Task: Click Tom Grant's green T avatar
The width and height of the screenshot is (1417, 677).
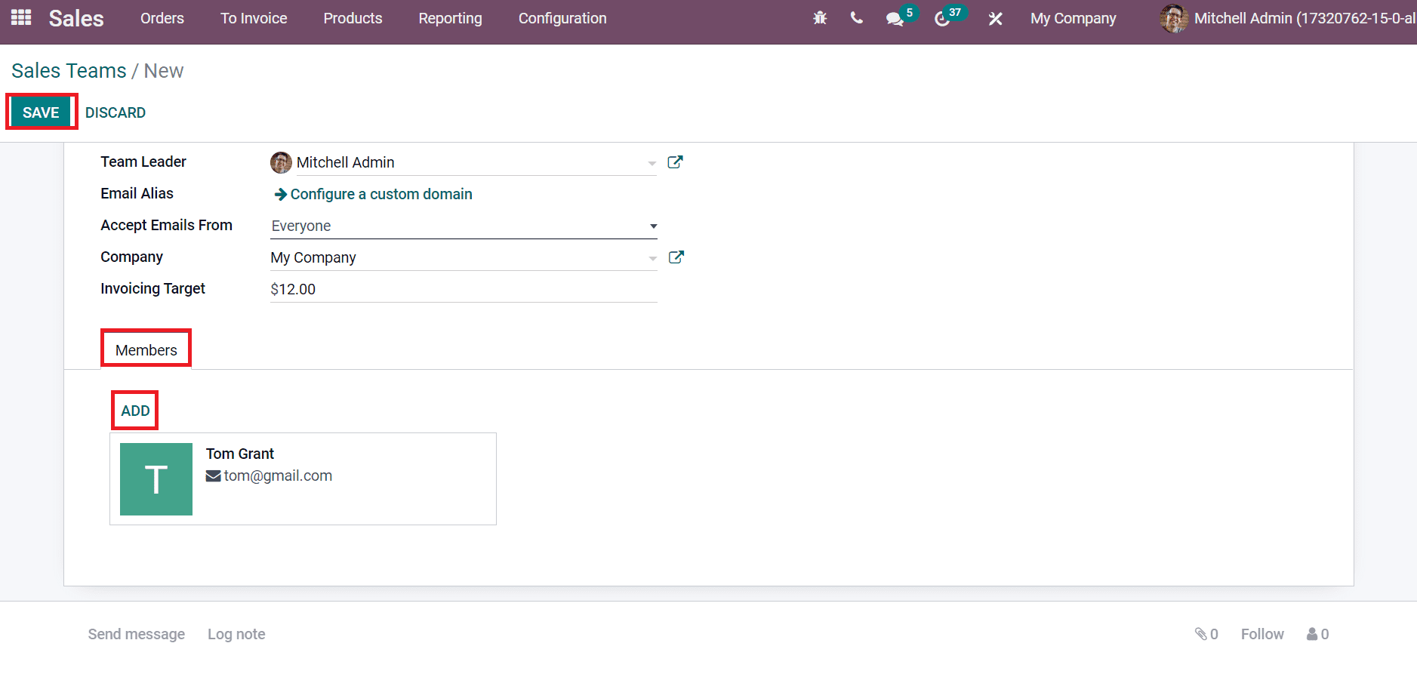Action: click(156, 479)
